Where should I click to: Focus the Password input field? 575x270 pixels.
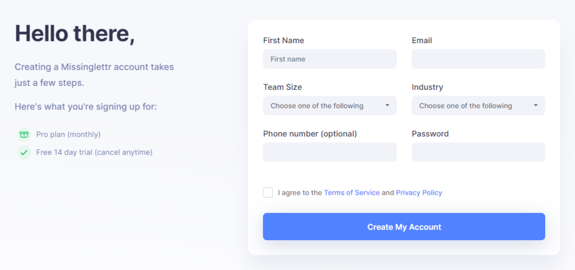tap(478, 152)
